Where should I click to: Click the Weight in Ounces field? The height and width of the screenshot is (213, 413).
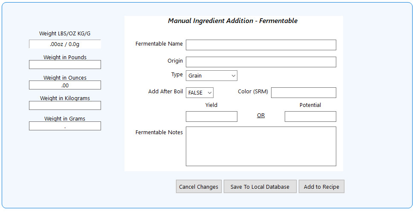click(x=65, y=85)
